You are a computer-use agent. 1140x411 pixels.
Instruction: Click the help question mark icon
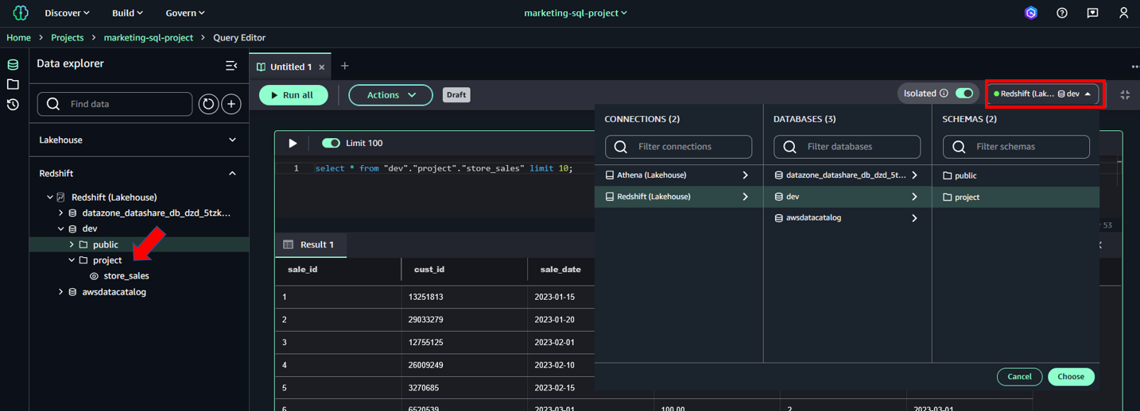point(1061,13)
